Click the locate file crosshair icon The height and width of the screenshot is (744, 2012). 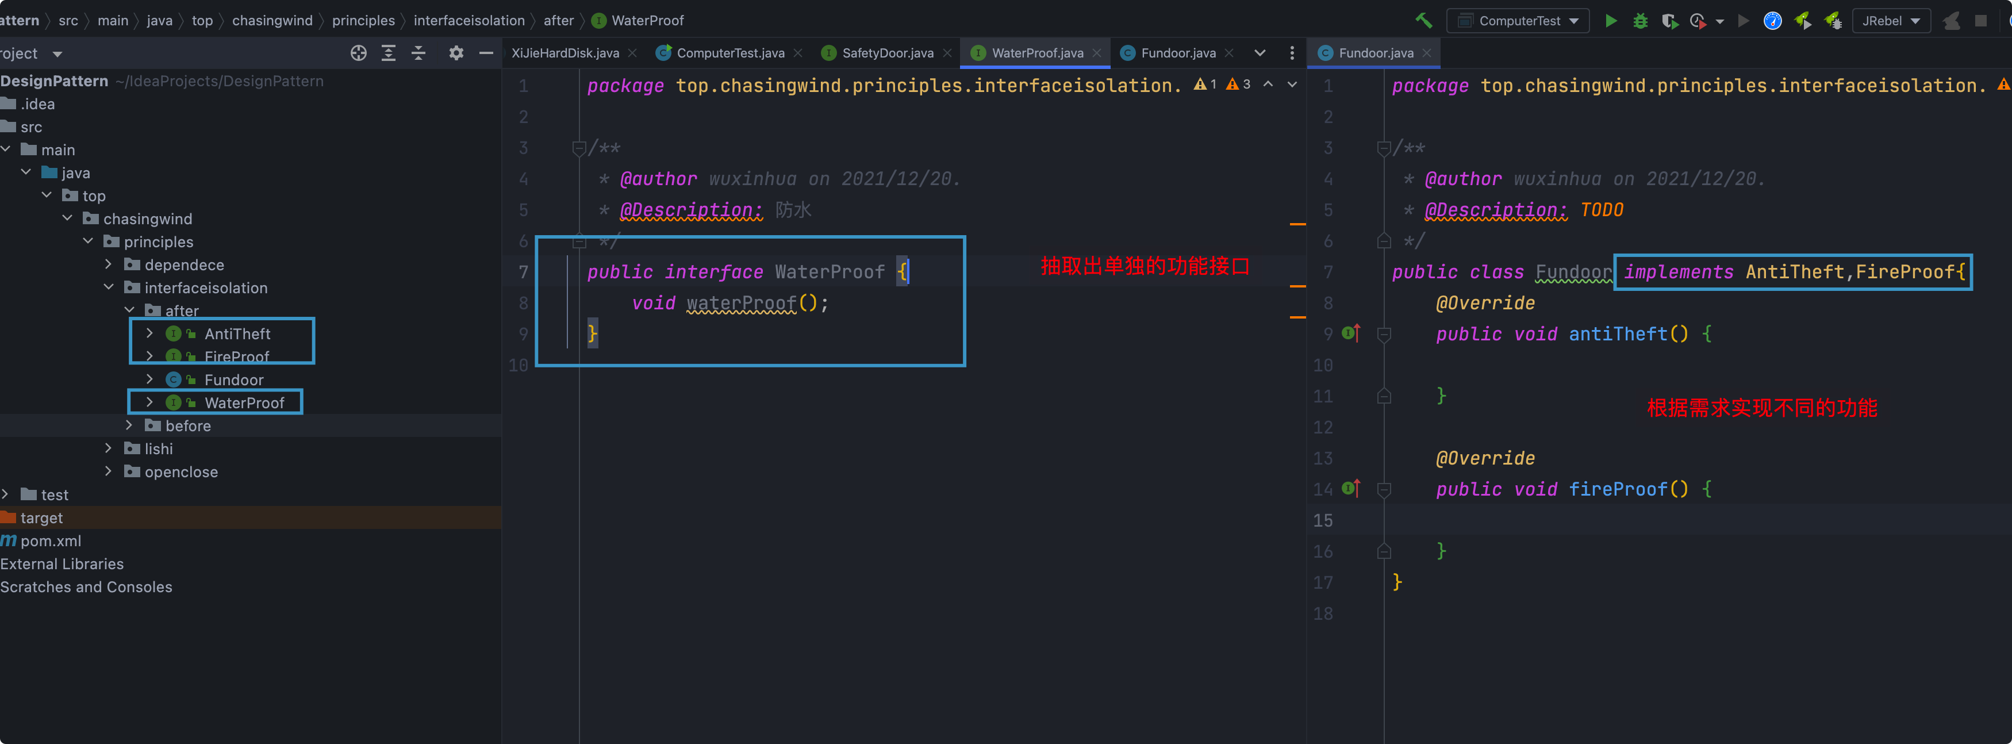point(359,53)
